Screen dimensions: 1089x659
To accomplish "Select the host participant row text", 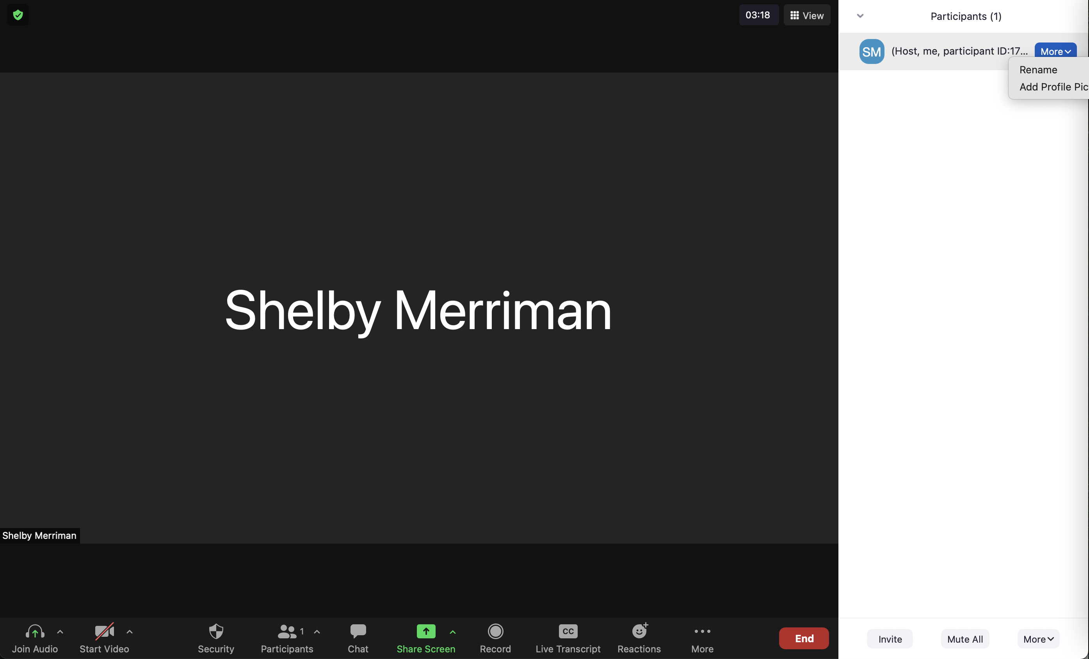I will 959,51.
